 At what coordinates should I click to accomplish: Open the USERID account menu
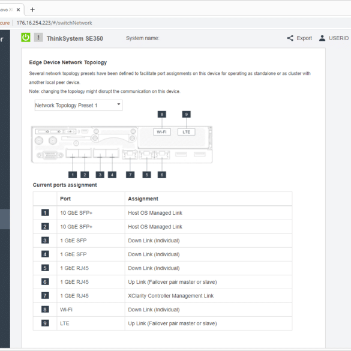click(338, 38)
